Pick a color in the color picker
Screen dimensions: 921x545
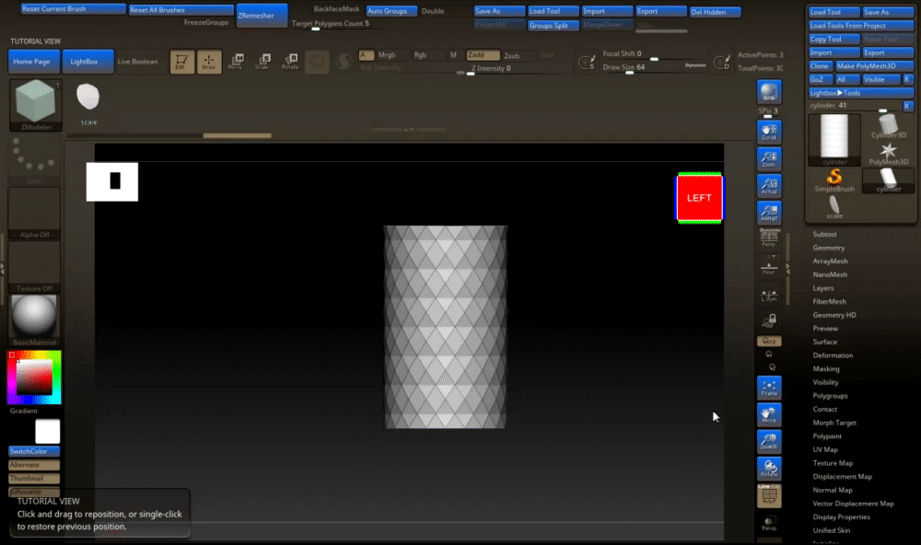(x=34, y=377)
